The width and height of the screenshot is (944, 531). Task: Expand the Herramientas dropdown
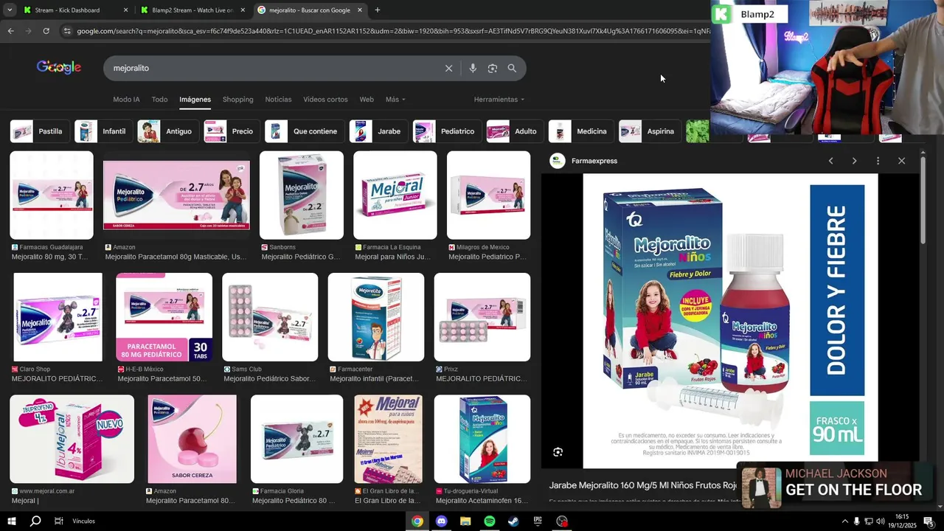click(499, 100)
